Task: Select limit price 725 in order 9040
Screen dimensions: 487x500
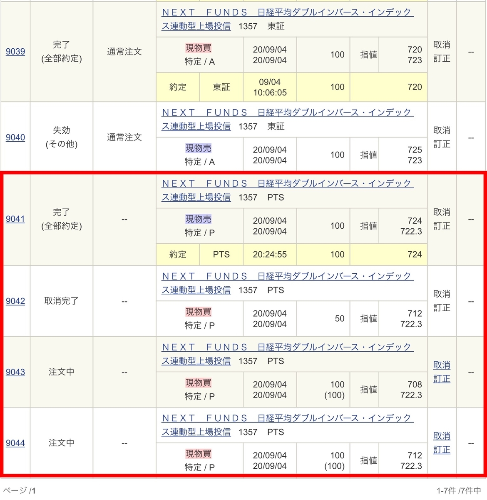Action: point(415,150)
